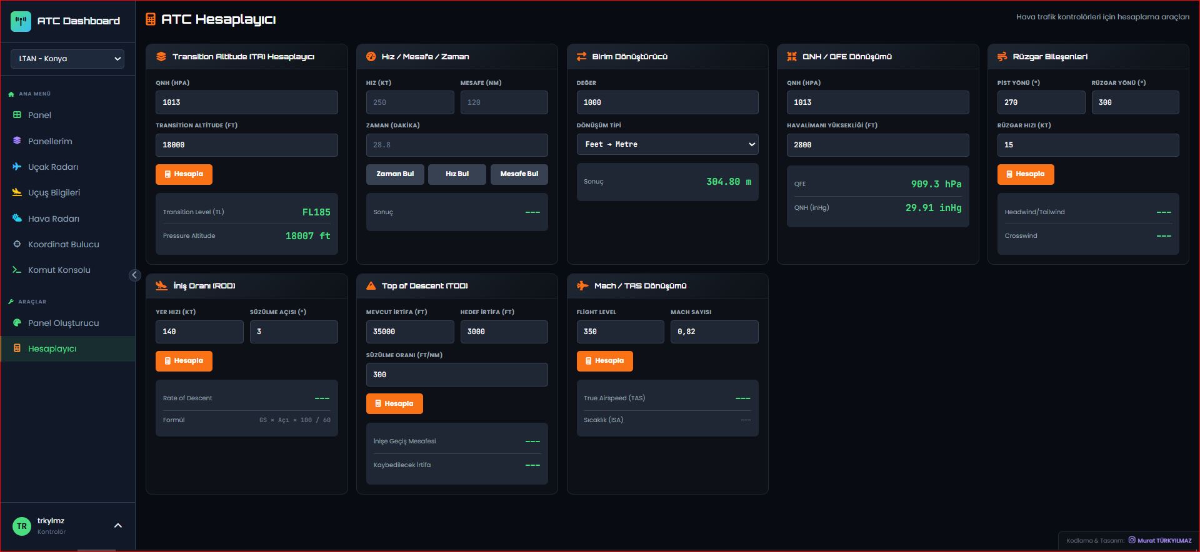Screen dimensions: 1200x552
Task: Click the Uçak Radarı airplane icon
Action: [17, 167]
